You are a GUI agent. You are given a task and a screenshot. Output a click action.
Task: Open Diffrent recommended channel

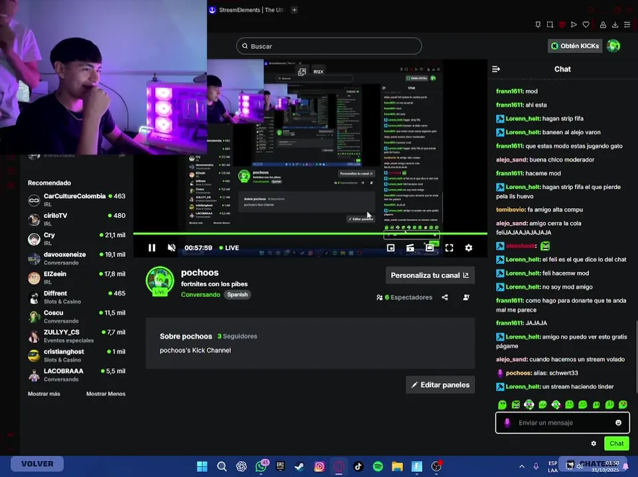click(x=76, y=297)
